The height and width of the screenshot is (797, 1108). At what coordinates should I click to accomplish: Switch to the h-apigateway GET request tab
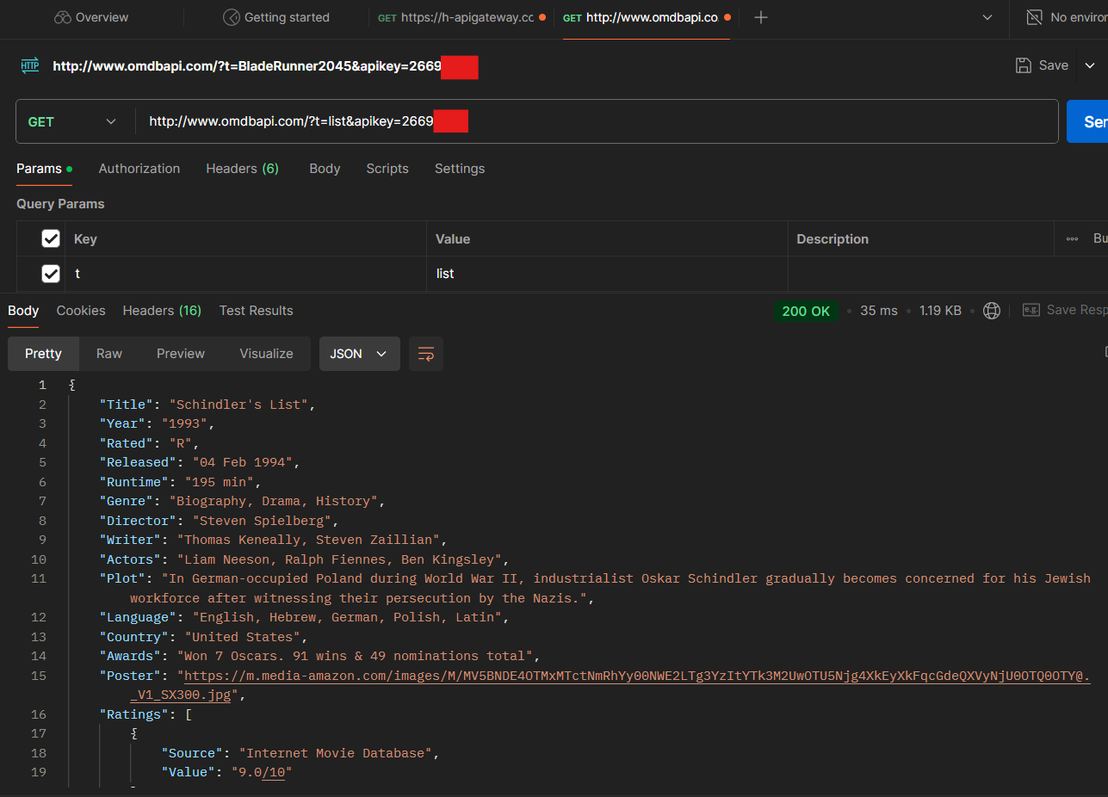point(461,17)
